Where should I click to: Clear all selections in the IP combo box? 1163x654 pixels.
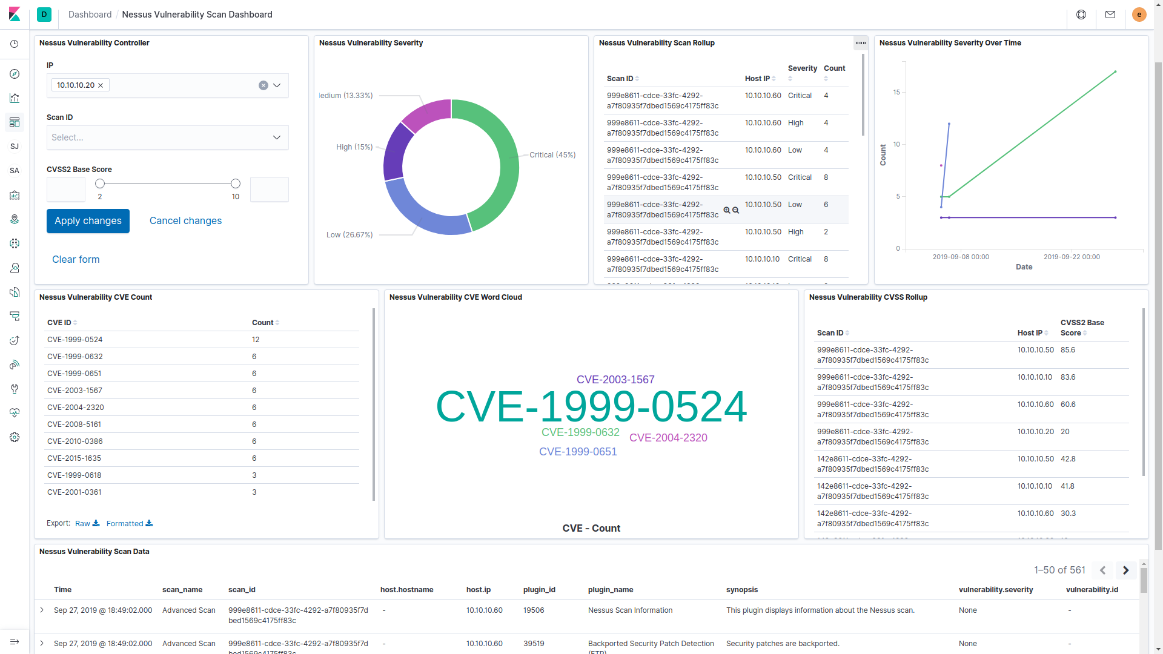[x=263, y=85]
